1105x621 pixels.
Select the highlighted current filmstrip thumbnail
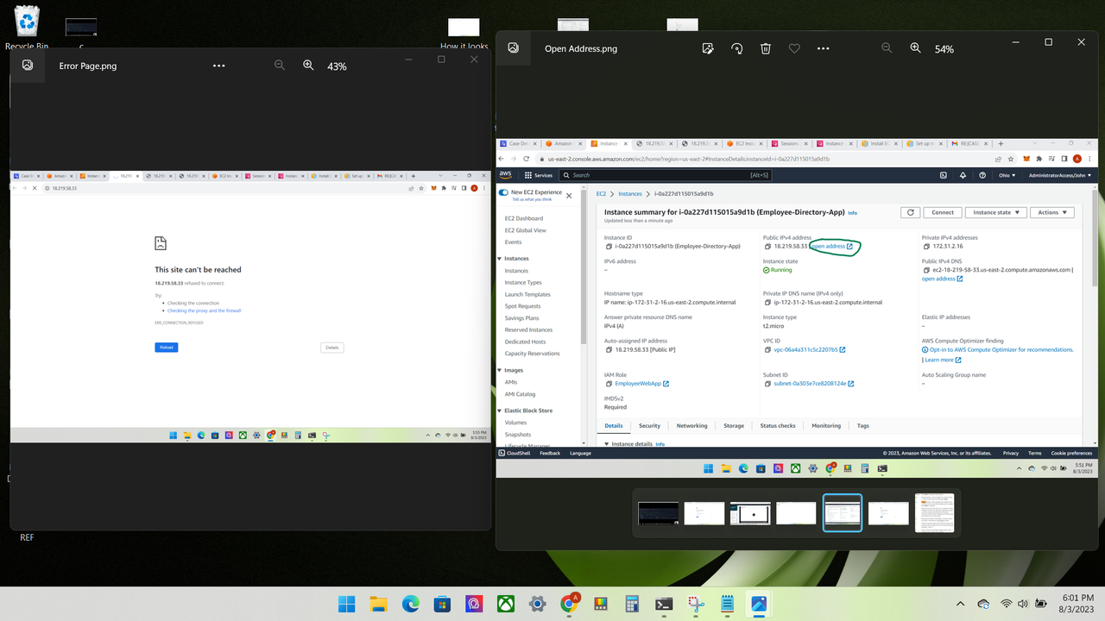click(x=843, y=513)
